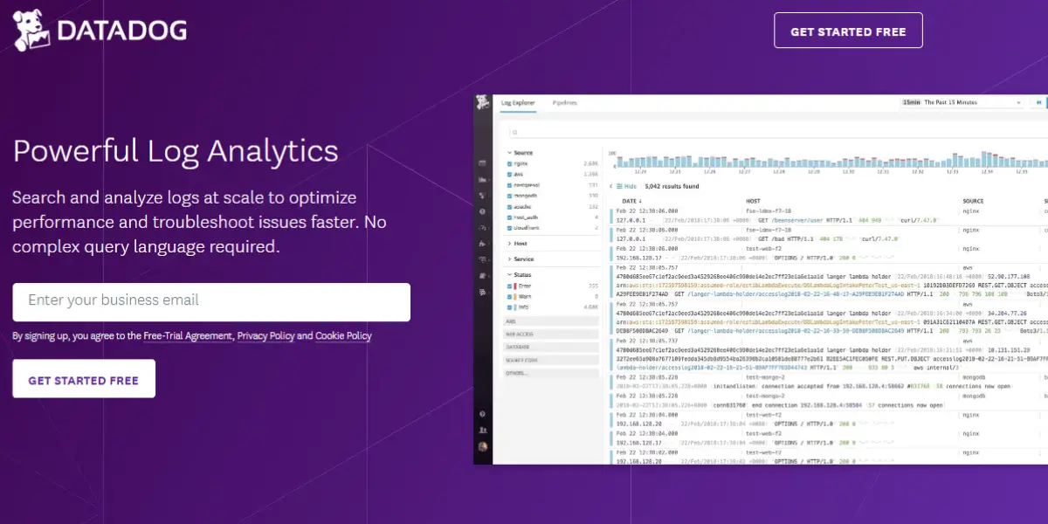Click Get Started Free below the email field

84,380
